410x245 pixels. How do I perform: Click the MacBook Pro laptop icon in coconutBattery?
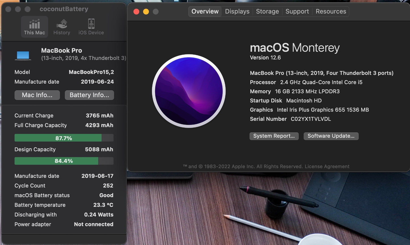pos(23,54)
